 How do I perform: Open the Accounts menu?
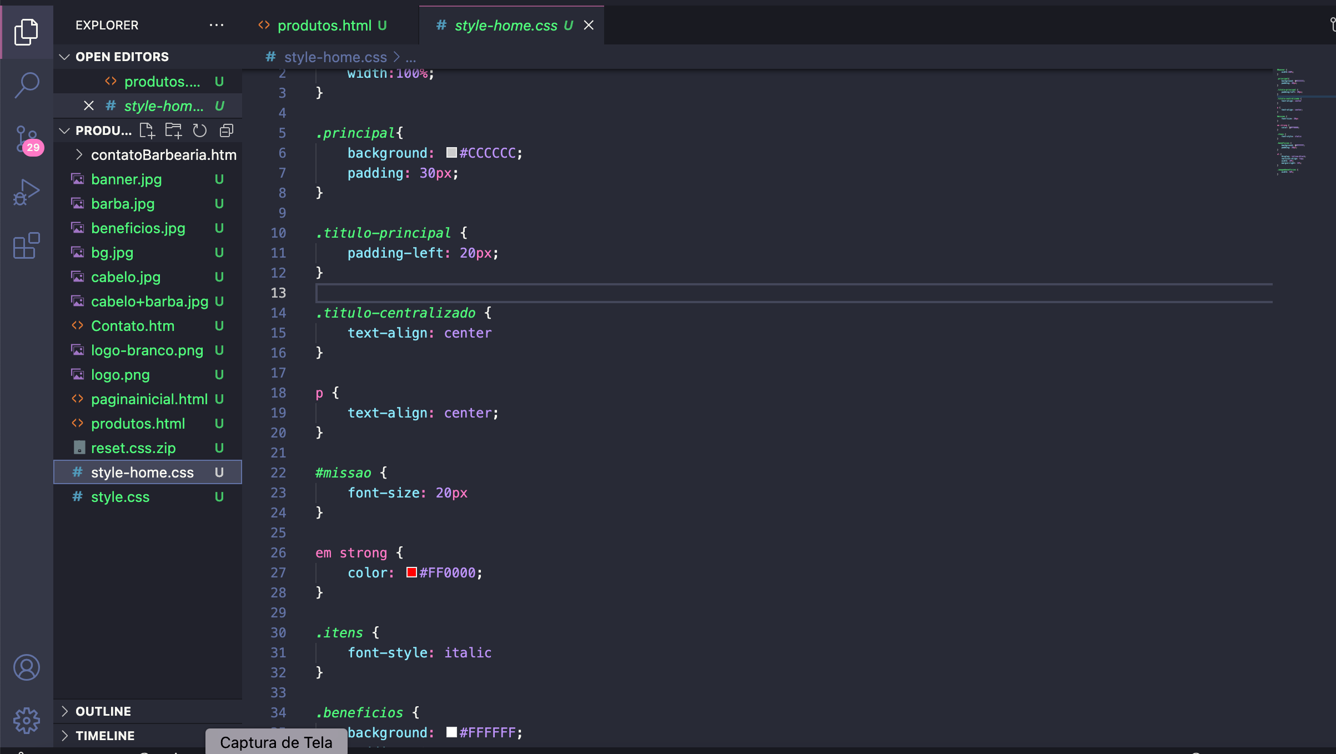tap(26, 667)
